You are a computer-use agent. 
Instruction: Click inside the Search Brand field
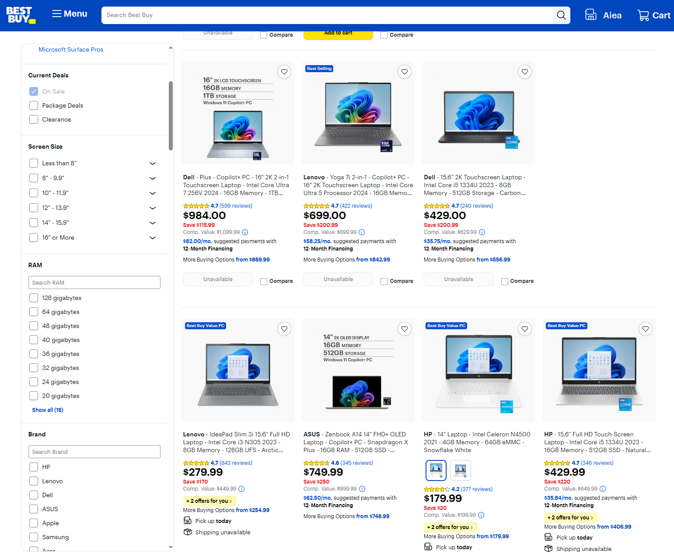[x=94, y=452]
